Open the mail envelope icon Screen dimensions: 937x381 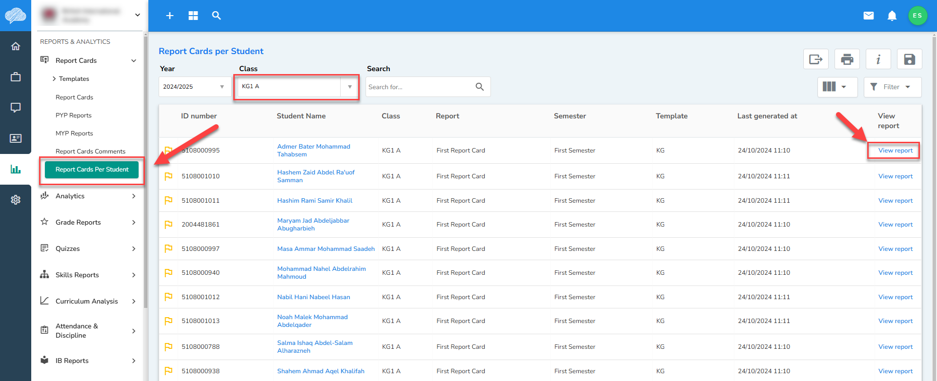(x=869, y=16)
